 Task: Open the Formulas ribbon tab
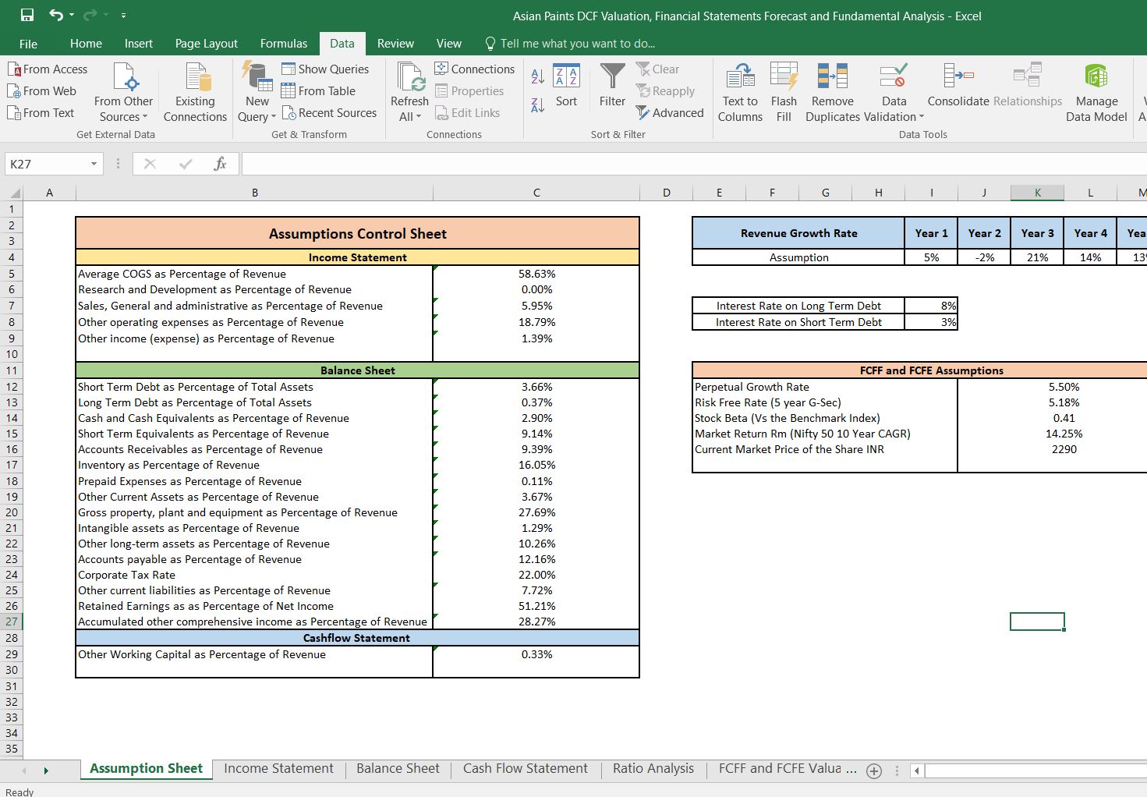(x=284, y=44)
